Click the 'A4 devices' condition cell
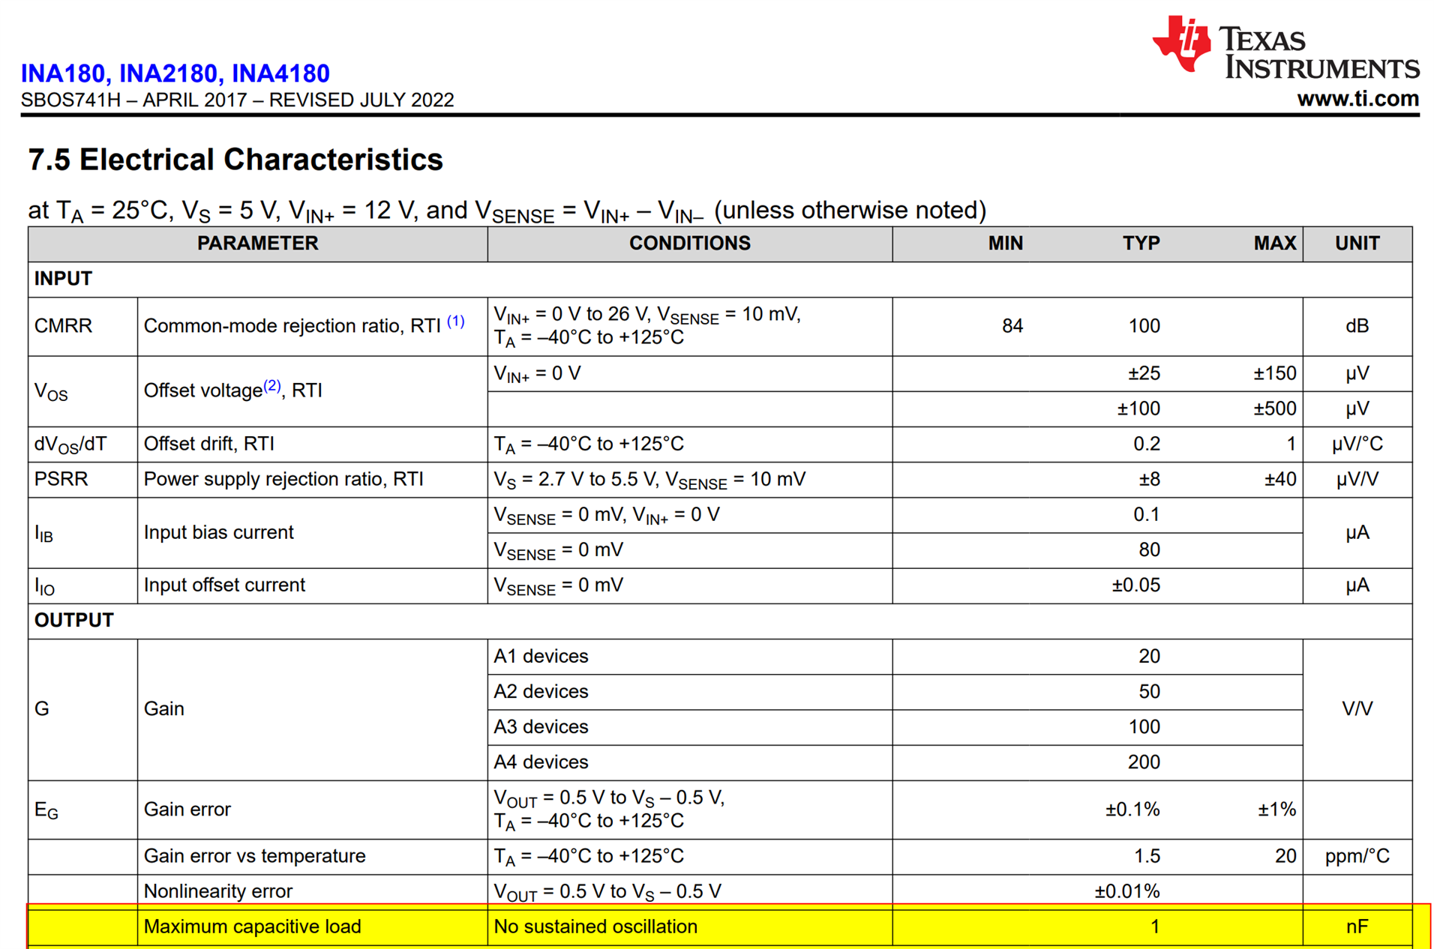Screen dimensions: 1434x949 pyautogui.click(x=689, y=762)
